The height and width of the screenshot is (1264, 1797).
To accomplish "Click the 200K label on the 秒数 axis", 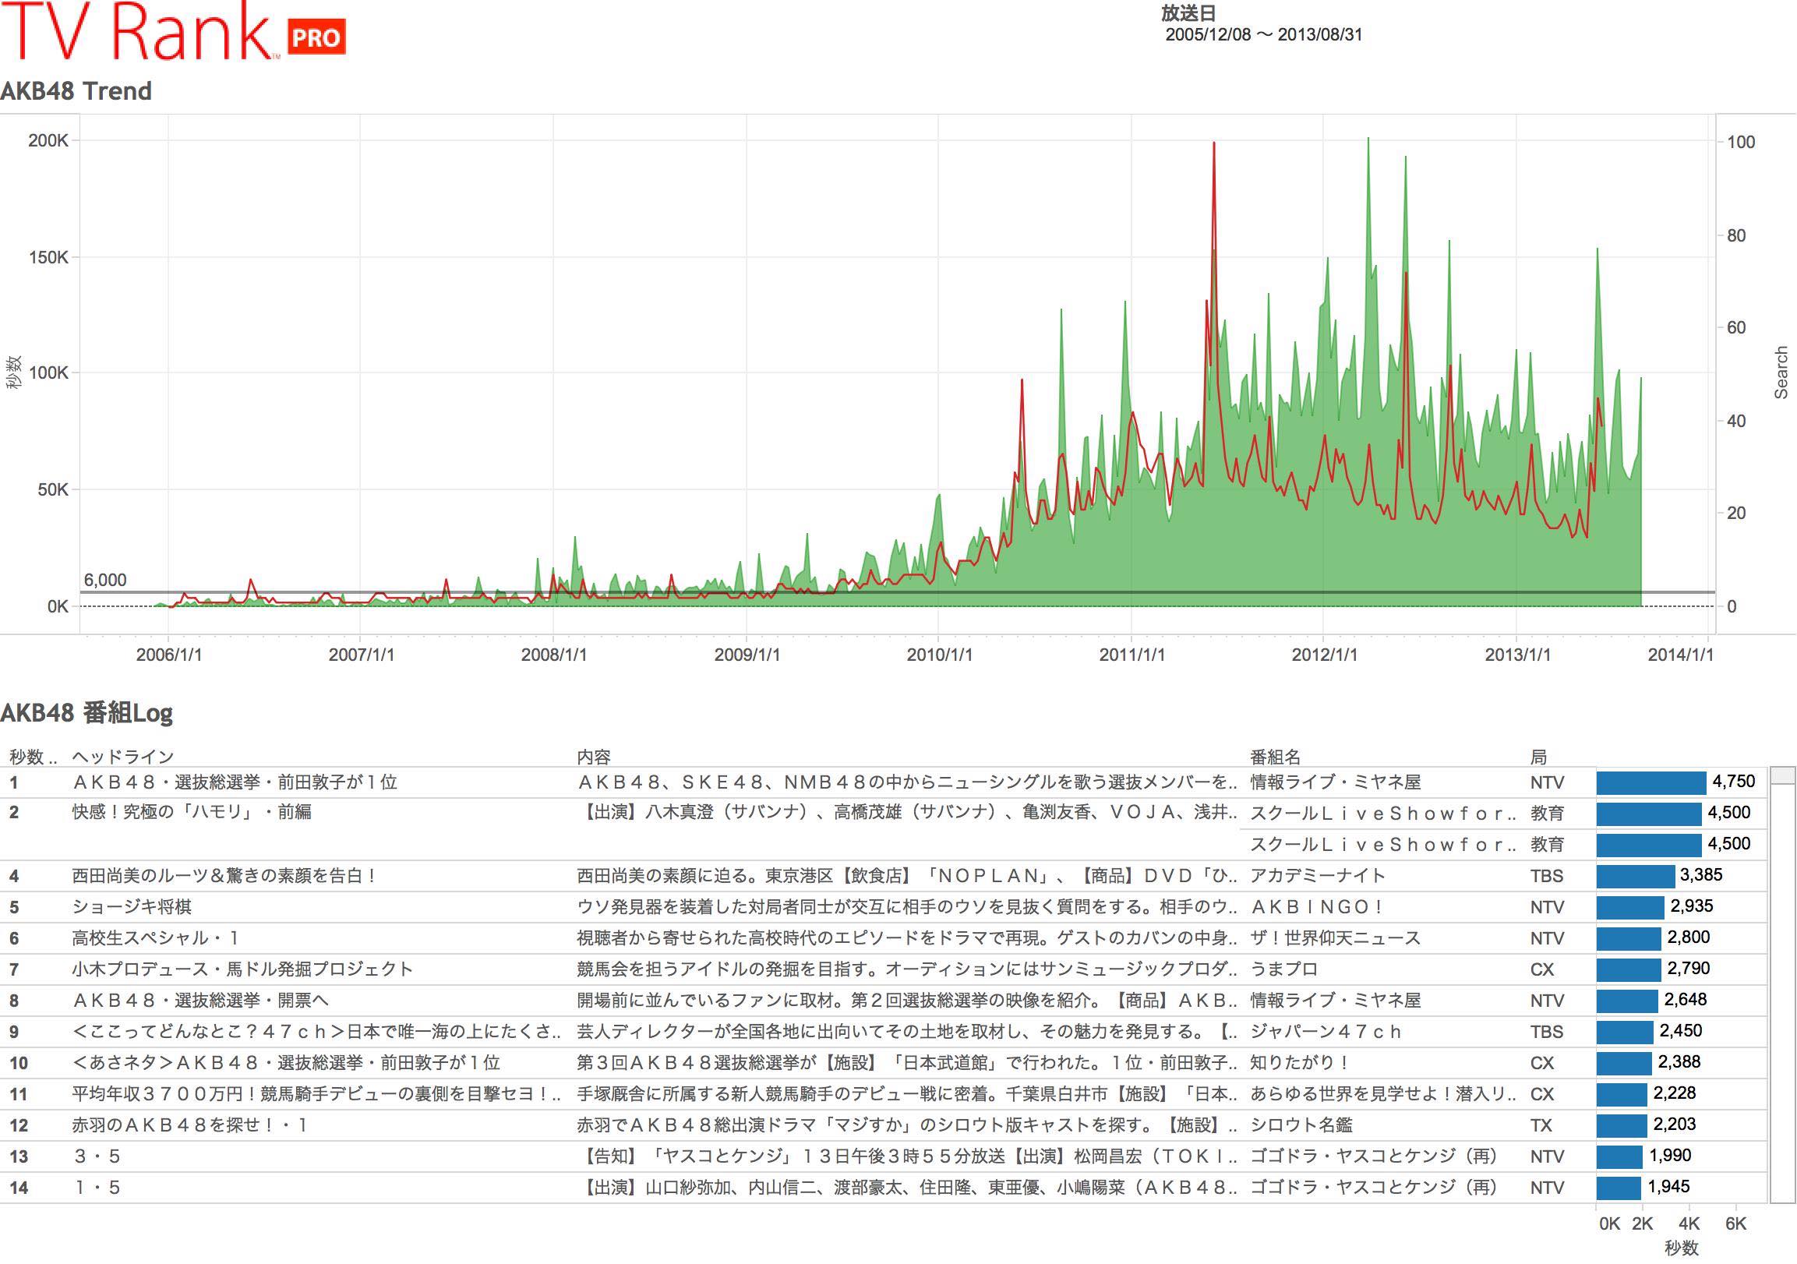I will (x=48, y=141).
